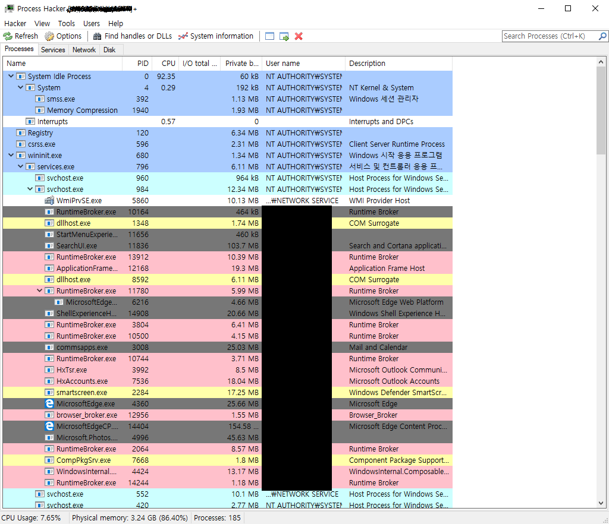Click the vertical scrollbar thumb
Screen dimensions: 609x524
point(601,111)
